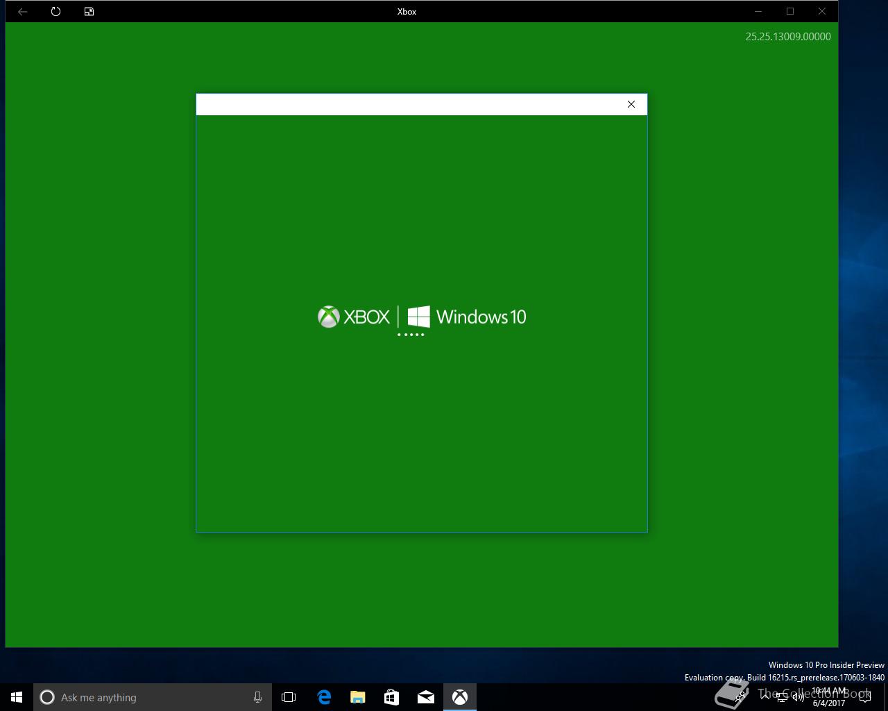Image resolution: width=888 pixels, height=711 pixels.
Task: Launch Microsoft Edge from the taskbar
Action: [324, 697]
